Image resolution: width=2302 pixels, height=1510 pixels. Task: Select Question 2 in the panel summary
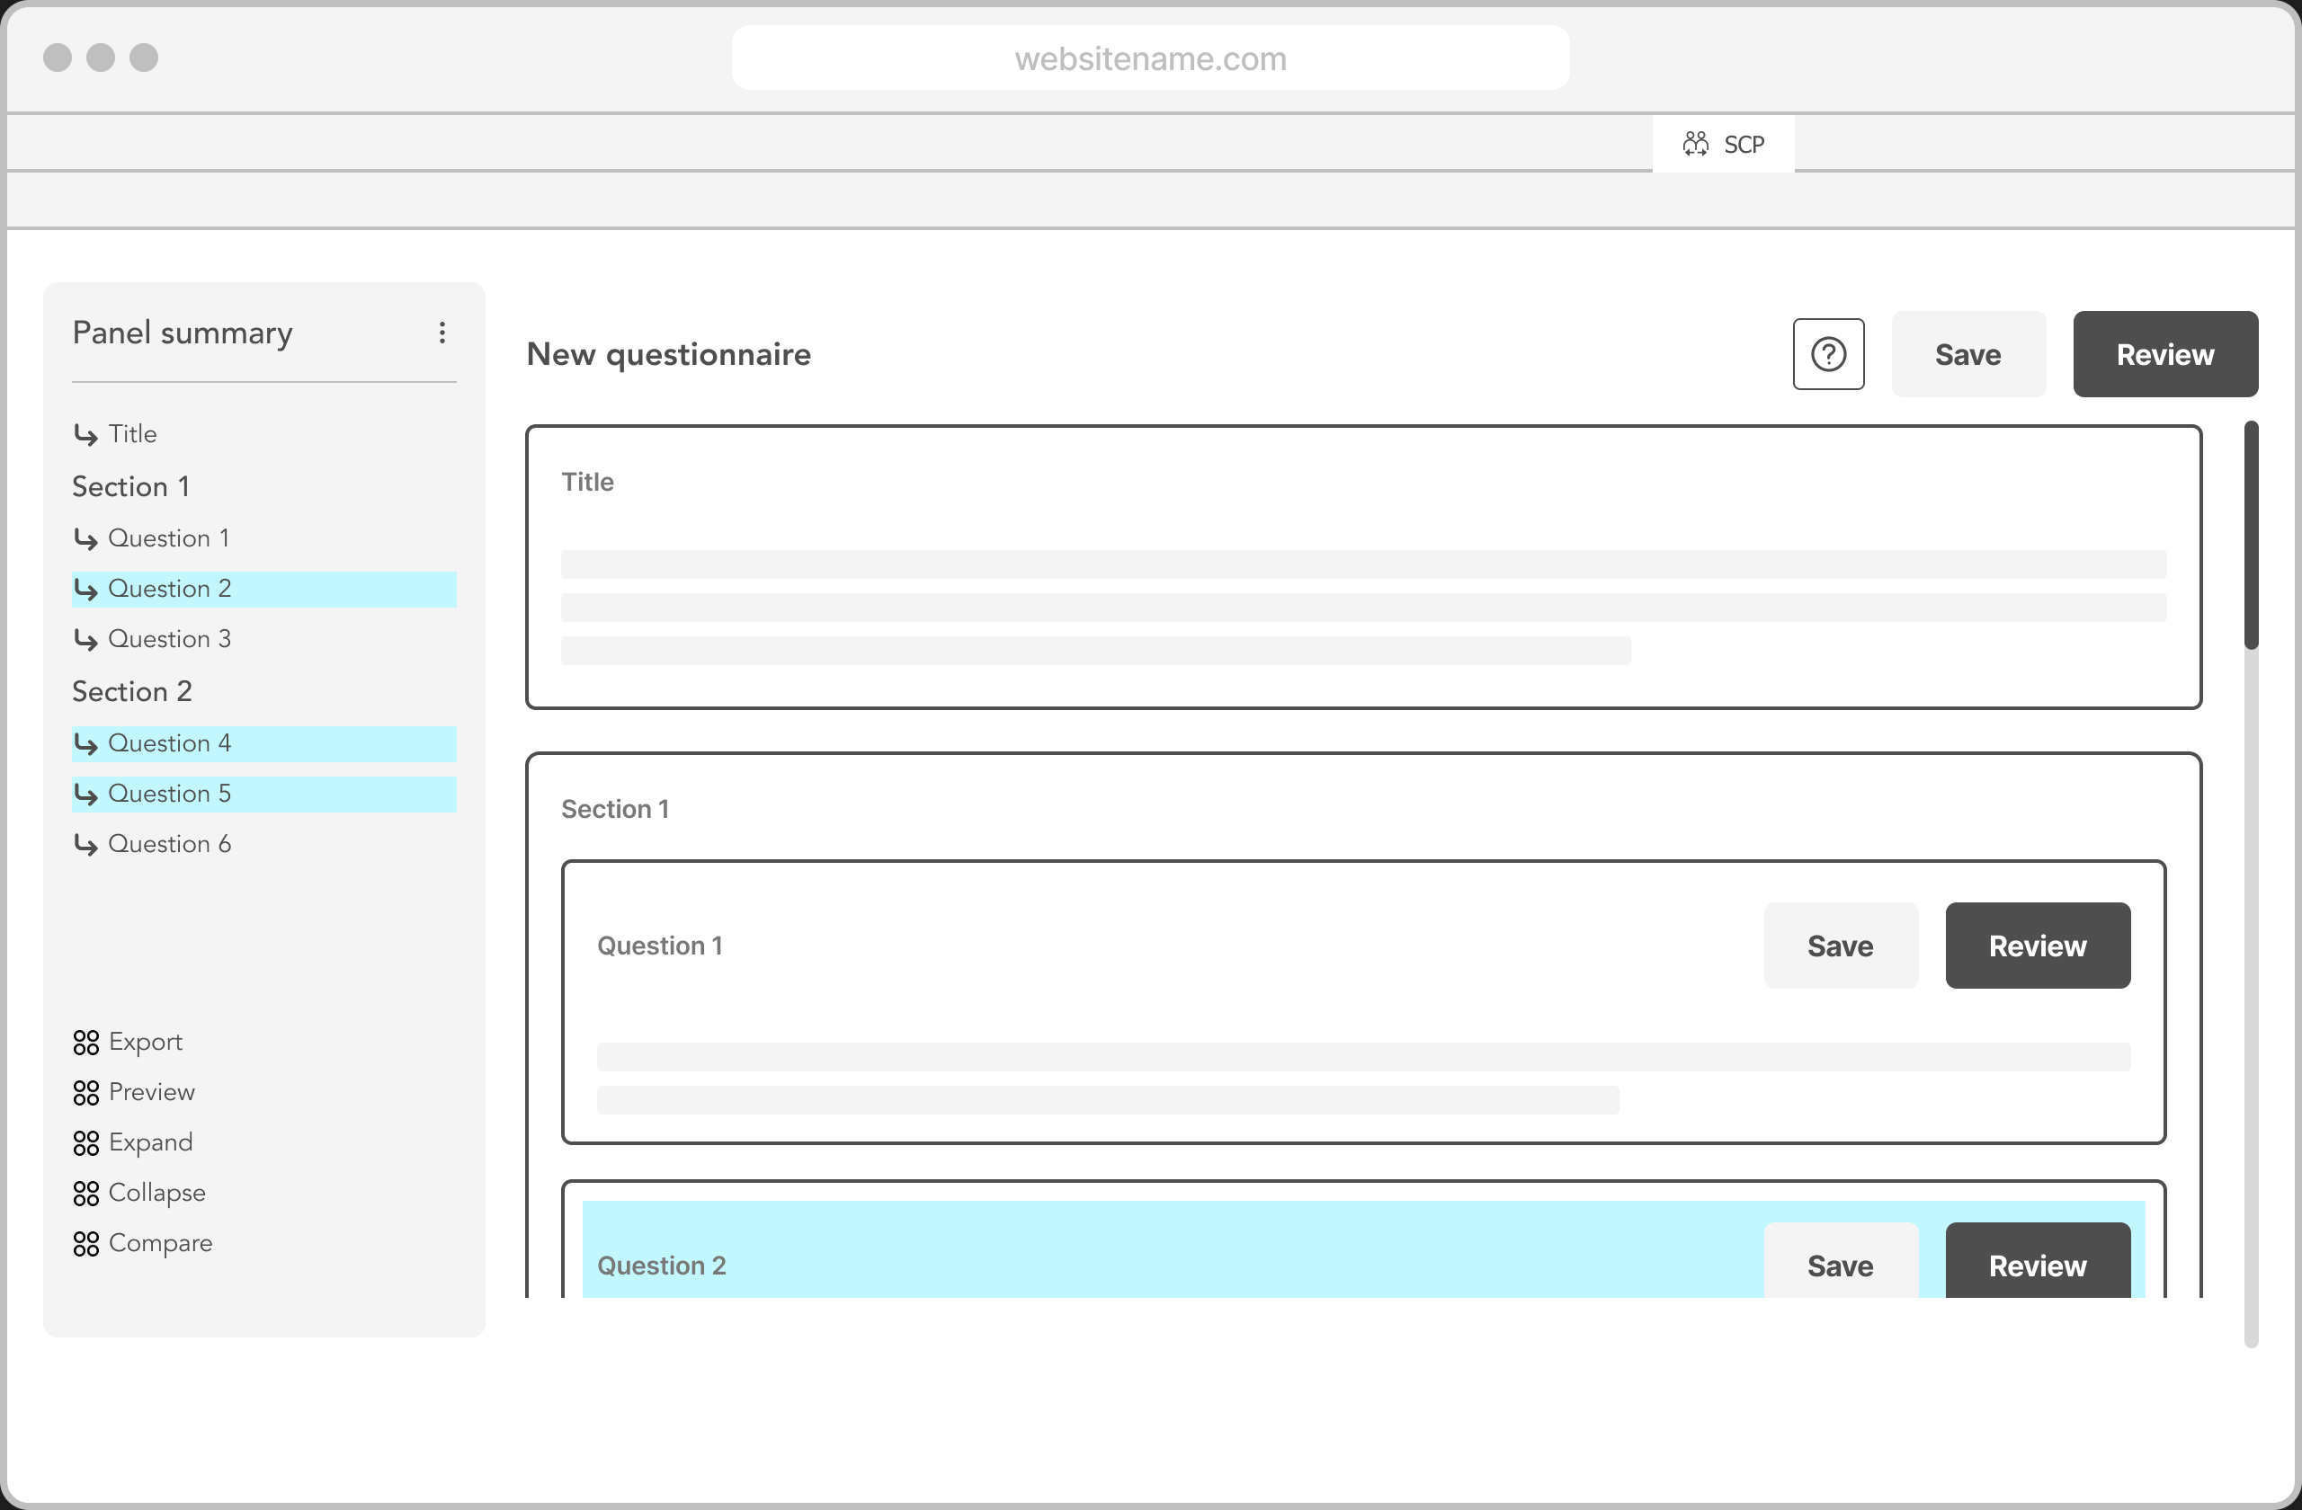coord(264,589)
